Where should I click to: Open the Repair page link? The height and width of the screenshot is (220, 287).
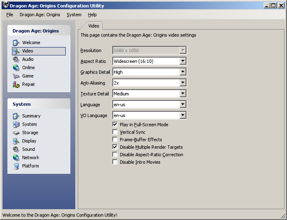coord(29,84)
